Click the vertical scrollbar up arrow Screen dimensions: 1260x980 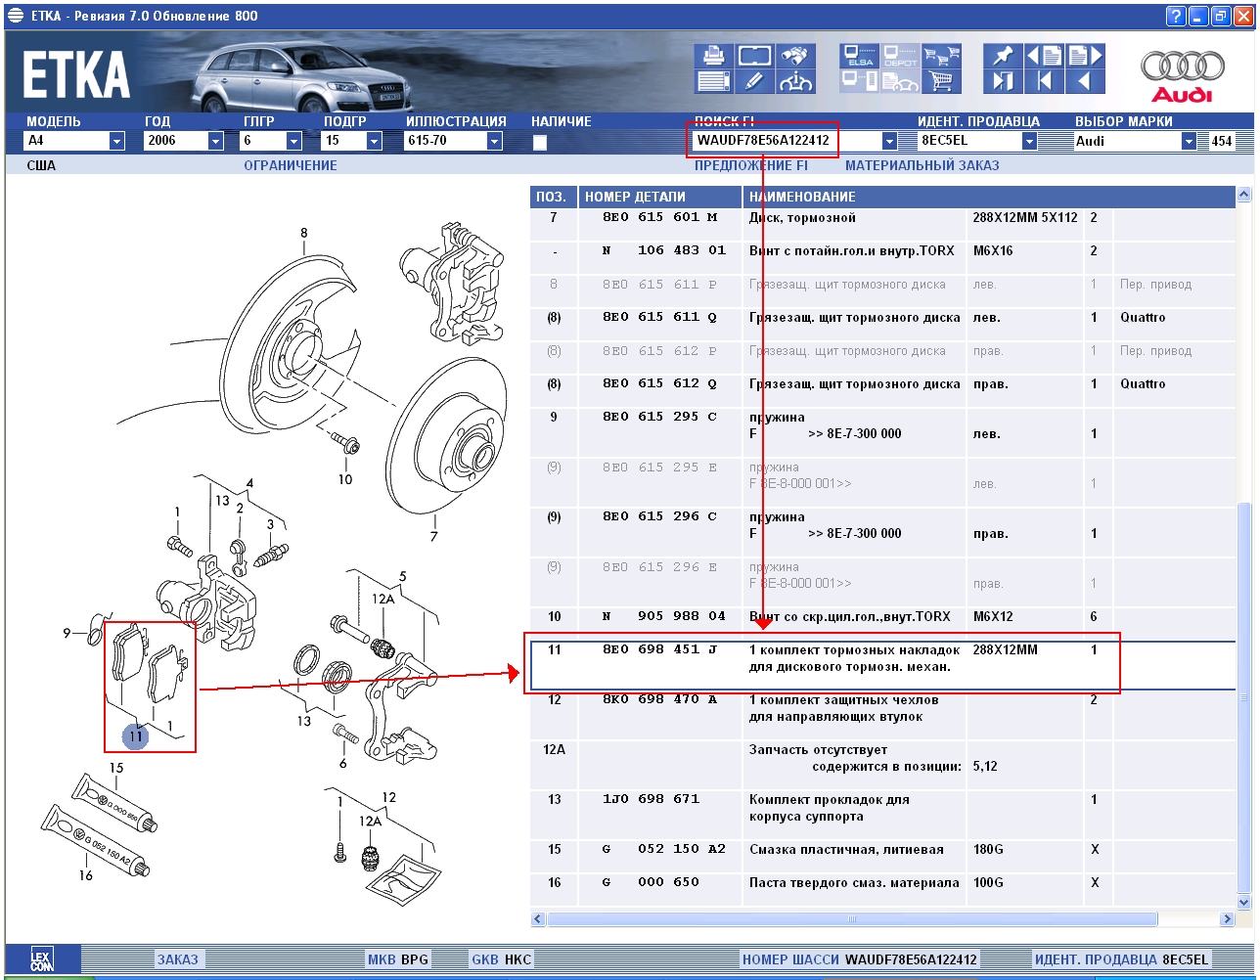point(1244,196)
